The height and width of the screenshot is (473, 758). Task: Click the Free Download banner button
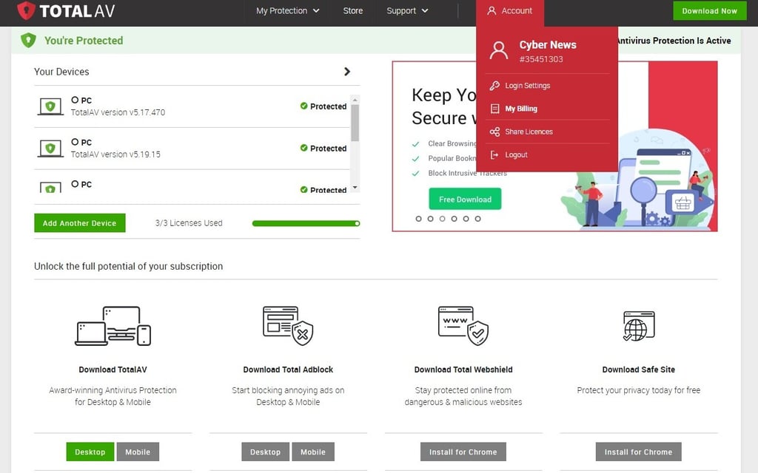[x=465, y=200]
